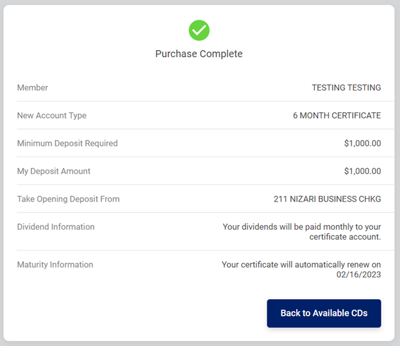
Task: Select the Purchase Complete heading
Action: pyautogui.click(x=199, y=54)
